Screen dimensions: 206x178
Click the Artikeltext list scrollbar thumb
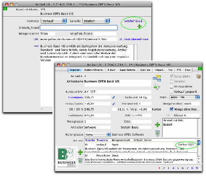point(199,142)
